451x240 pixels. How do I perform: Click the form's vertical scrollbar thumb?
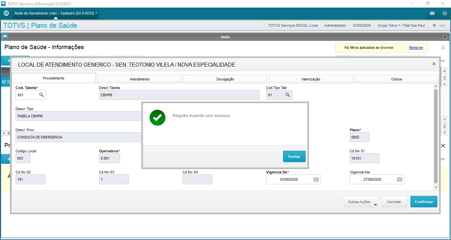(x=436, y=136)
